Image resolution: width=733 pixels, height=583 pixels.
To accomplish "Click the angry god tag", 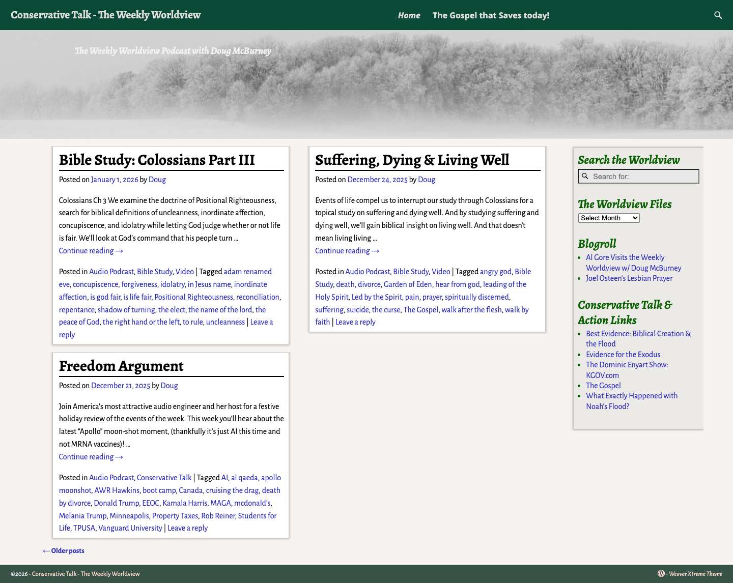I will pyautogui.click(x=496, y=272).
